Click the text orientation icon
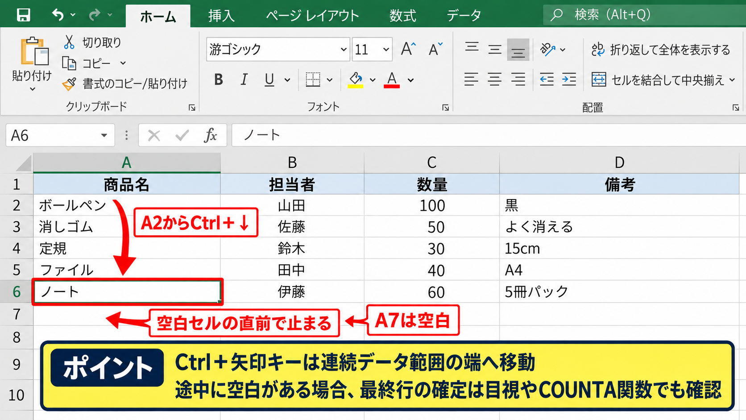 (547, 49)
